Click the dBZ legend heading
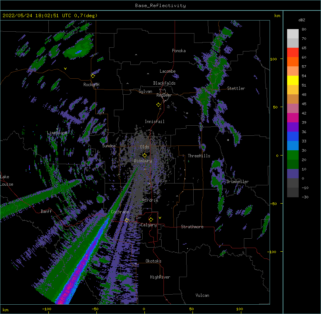The image size is (321, 314). (302, 20)
